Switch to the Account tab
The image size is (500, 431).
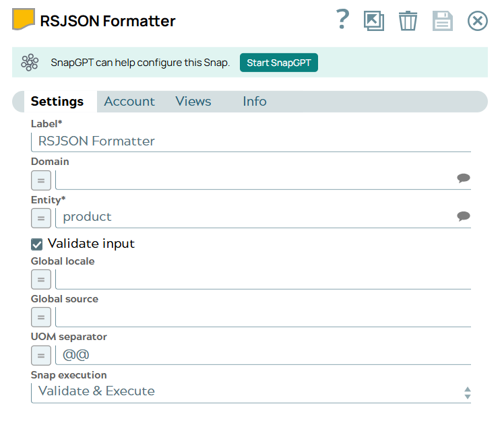[x=129, y=101]
